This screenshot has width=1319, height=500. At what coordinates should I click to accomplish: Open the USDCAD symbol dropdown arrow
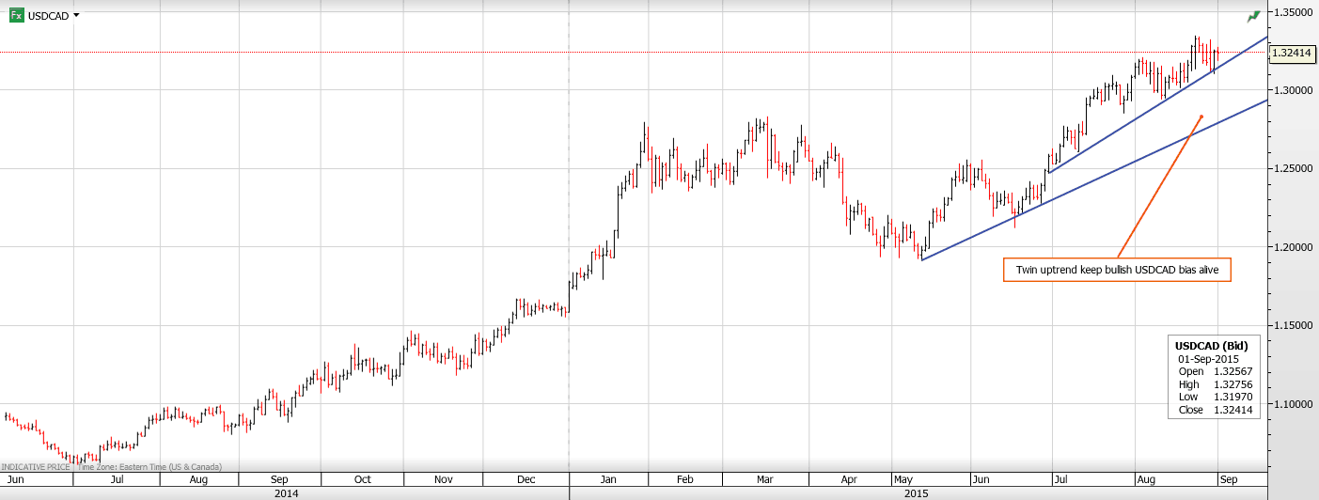[76, 15]
